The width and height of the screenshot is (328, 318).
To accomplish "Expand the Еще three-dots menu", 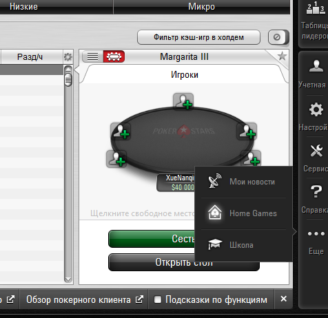I will point(316,234).
